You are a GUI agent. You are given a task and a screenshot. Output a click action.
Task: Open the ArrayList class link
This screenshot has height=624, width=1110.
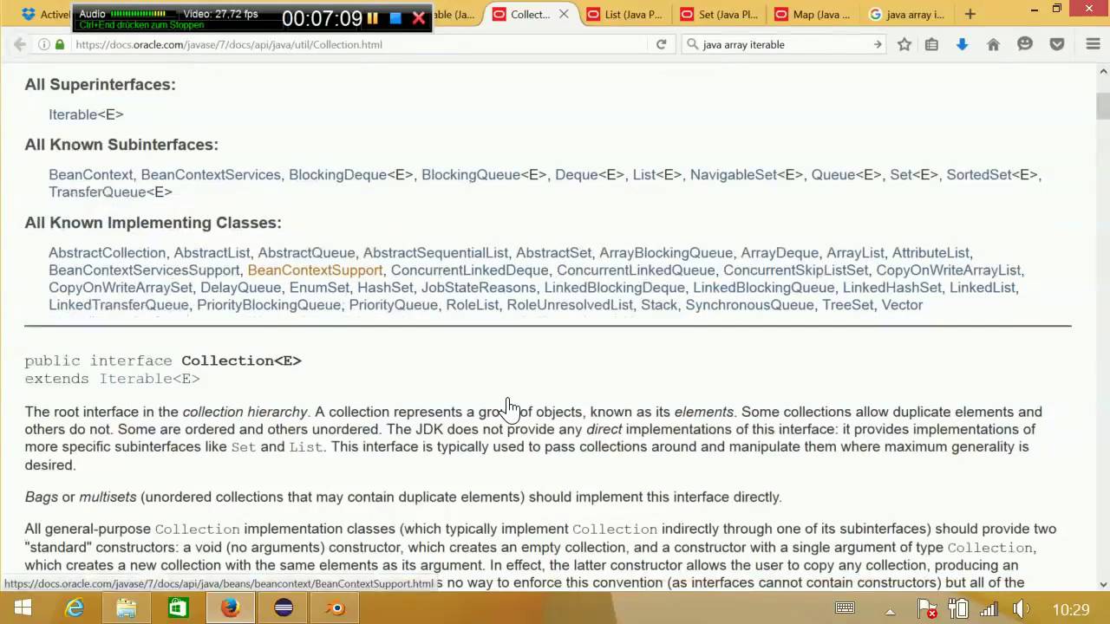(x=855, y=253)
